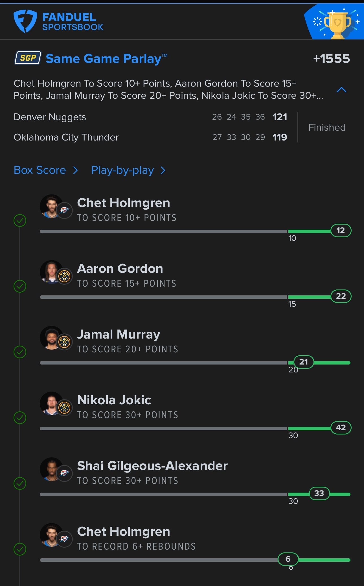Tap the Same Game Parlay title

(x=104, y=59)
